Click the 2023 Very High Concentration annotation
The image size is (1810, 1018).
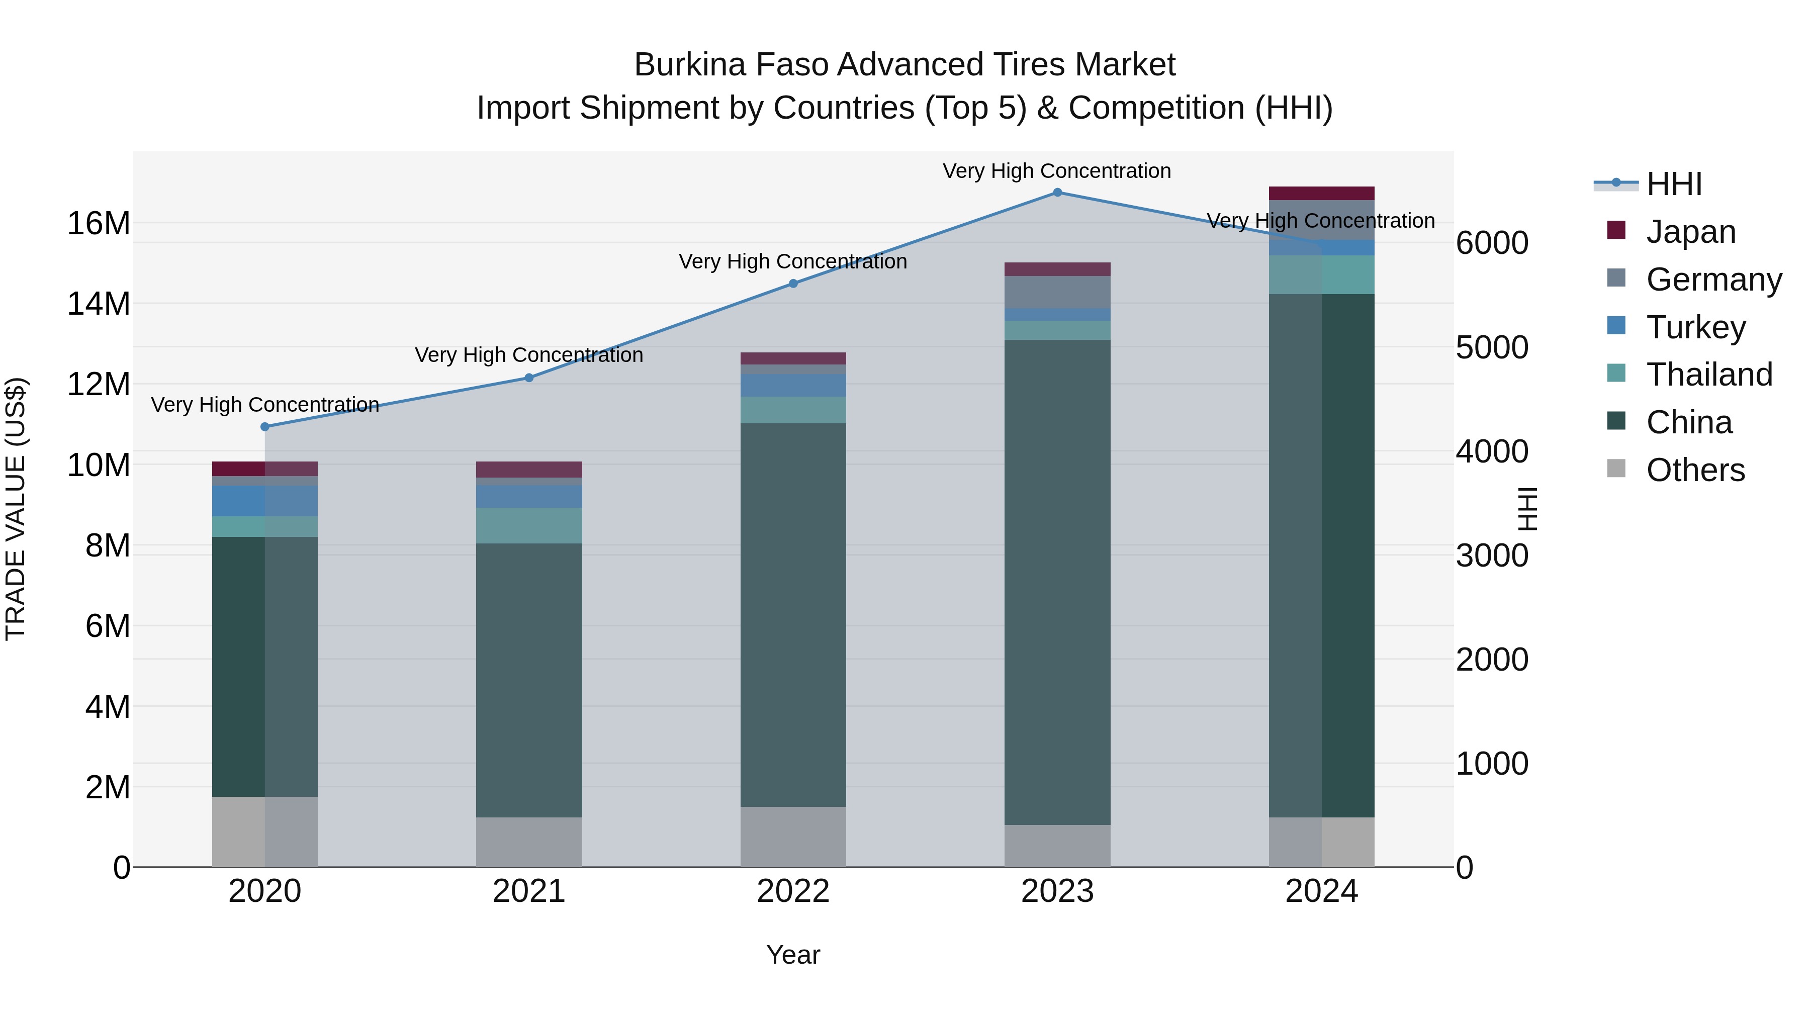pyautogui.click(x=1057, y=171)
